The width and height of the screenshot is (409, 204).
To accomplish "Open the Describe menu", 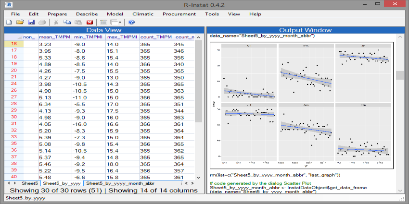I will [x=87, y=14].
